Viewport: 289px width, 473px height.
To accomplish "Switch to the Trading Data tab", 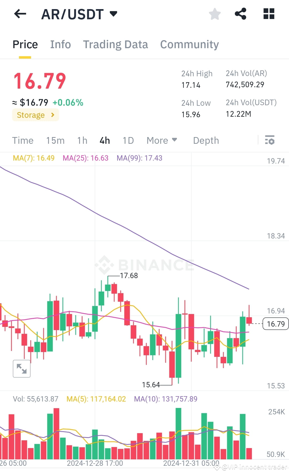I will [116, 44].
